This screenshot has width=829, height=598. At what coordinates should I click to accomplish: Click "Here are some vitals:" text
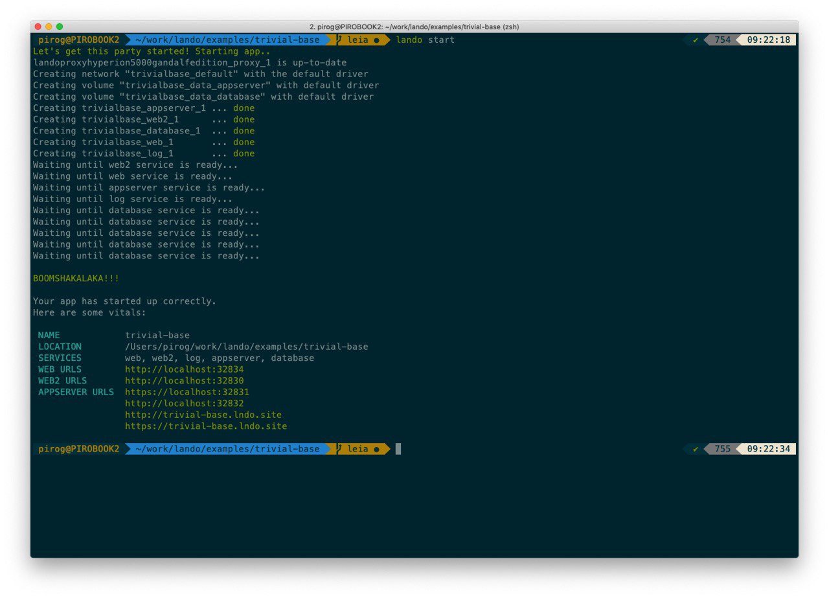coord(89,312)
